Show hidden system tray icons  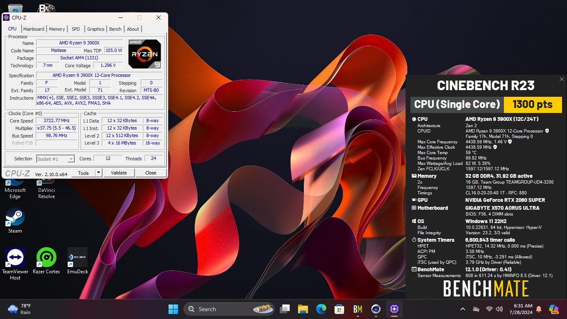[463, 309]
